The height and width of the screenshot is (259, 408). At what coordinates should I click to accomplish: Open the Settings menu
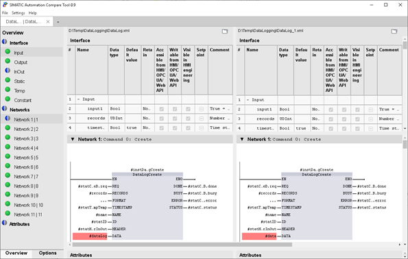point(19,13)
